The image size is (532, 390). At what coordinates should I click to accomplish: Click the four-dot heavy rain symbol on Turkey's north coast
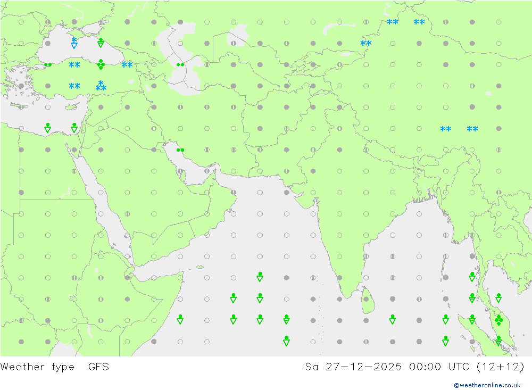click(101, 64)
